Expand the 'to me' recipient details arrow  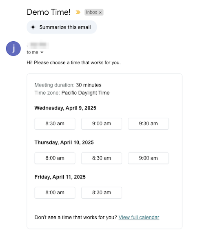(42, 52)
